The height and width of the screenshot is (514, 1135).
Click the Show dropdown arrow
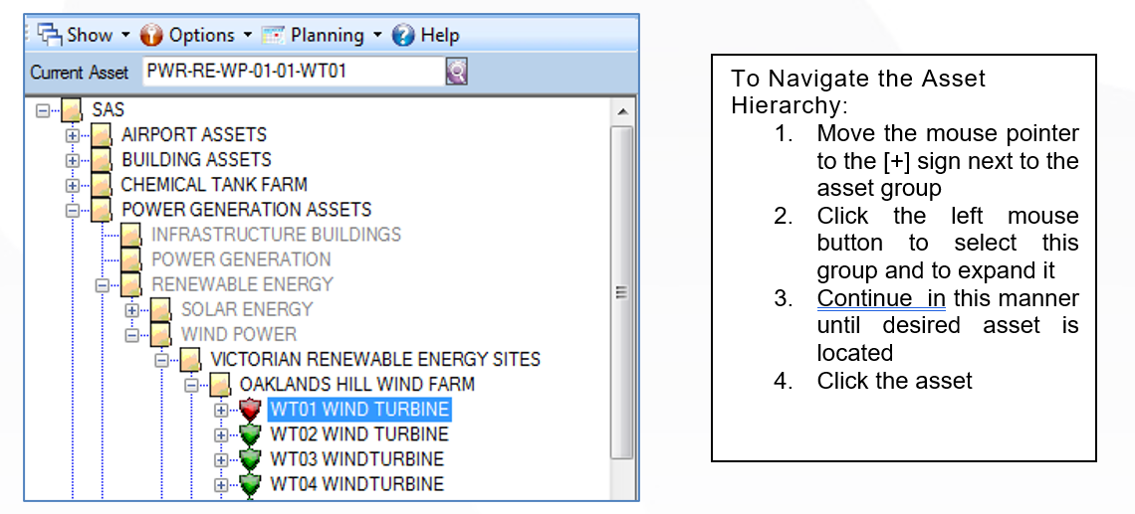[x=125, y=36]
